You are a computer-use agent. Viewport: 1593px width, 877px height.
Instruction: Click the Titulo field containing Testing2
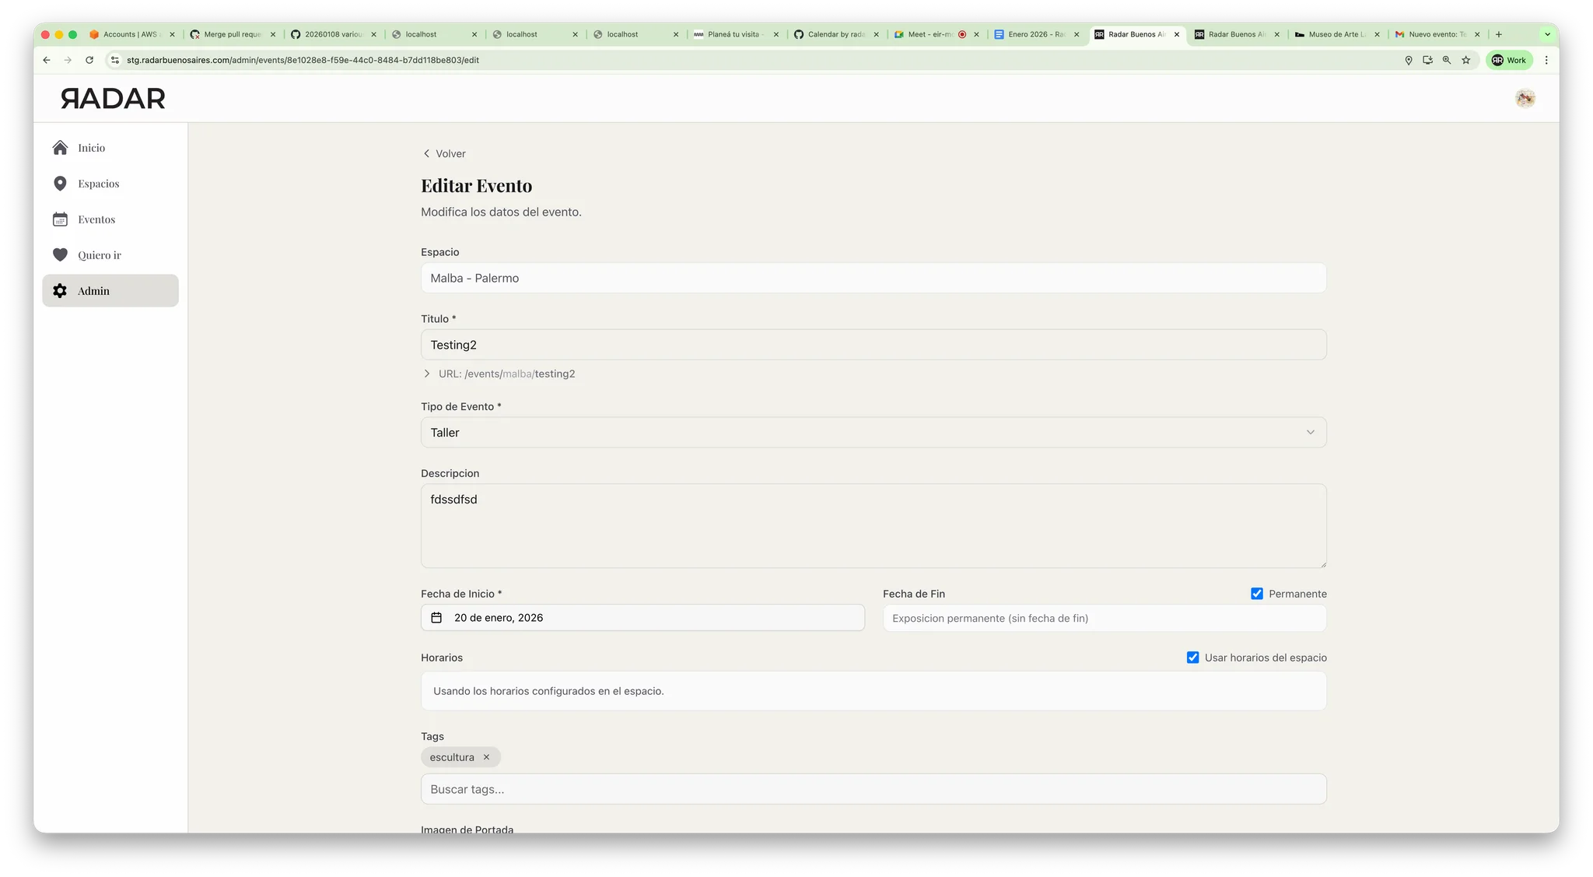[x=874, y=345]
